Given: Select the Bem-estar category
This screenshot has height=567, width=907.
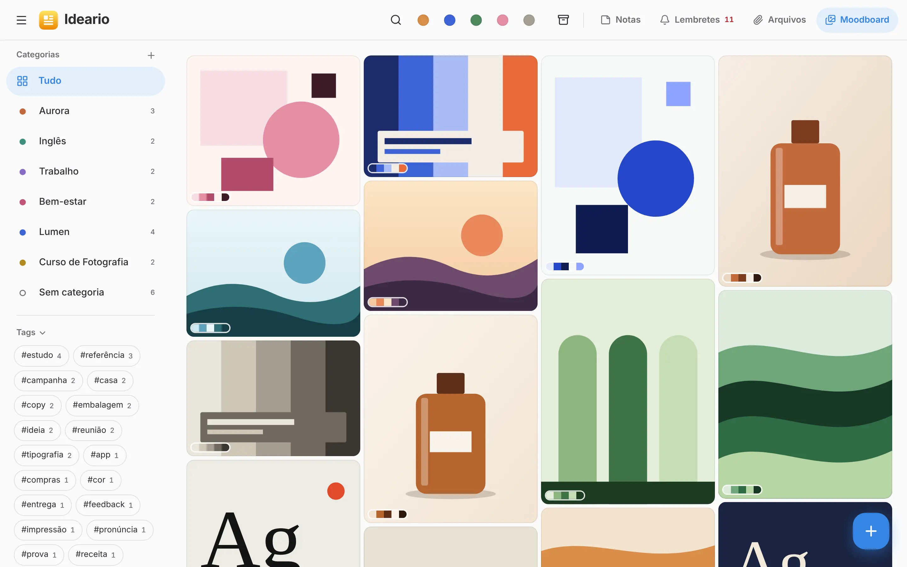Looking at the screenshot, I should click(85, 202).
